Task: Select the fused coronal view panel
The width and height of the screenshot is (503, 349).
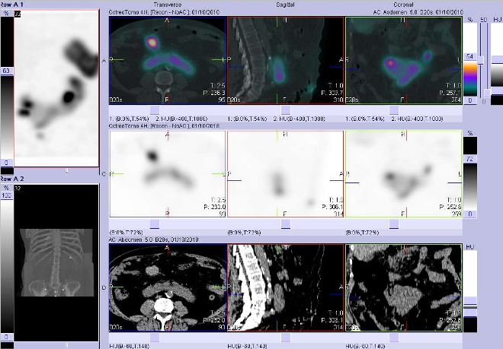Action: pyautogui.click(x=403, y=61)
